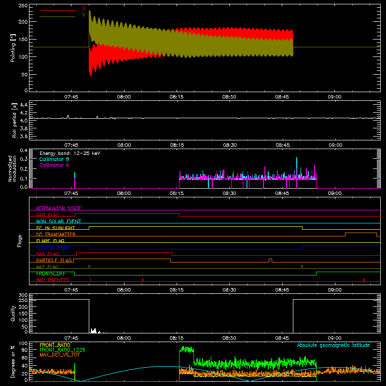The image size is (386, 386).
Task: Click the ATTENUATOR_STATE flag label
Action: (58, 208)
